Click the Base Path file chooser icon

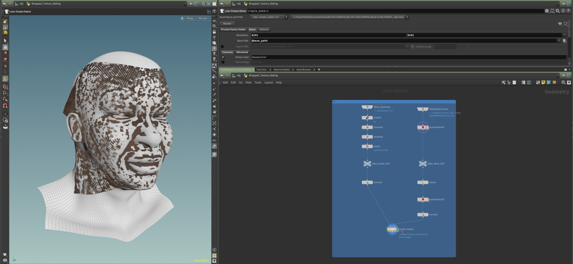[564, 41]
